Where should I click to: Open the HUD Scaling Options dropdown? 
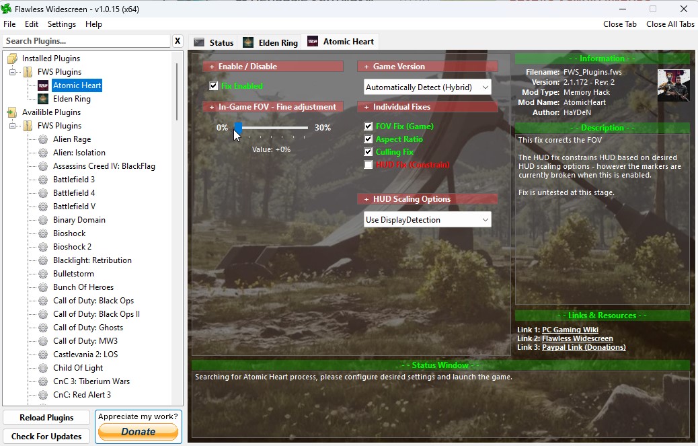tap(428, 220)
